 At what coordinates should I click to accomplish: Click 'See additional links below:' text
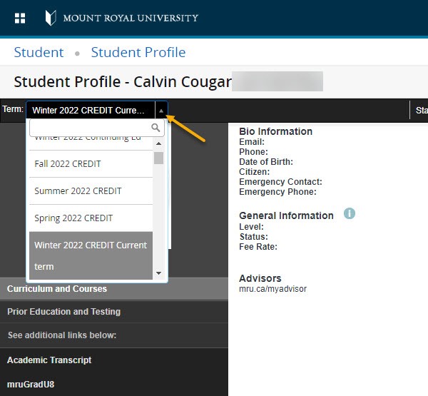click(x=62, y=335)
